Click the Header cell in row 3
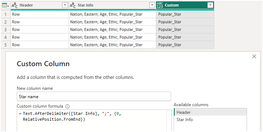 40,29
